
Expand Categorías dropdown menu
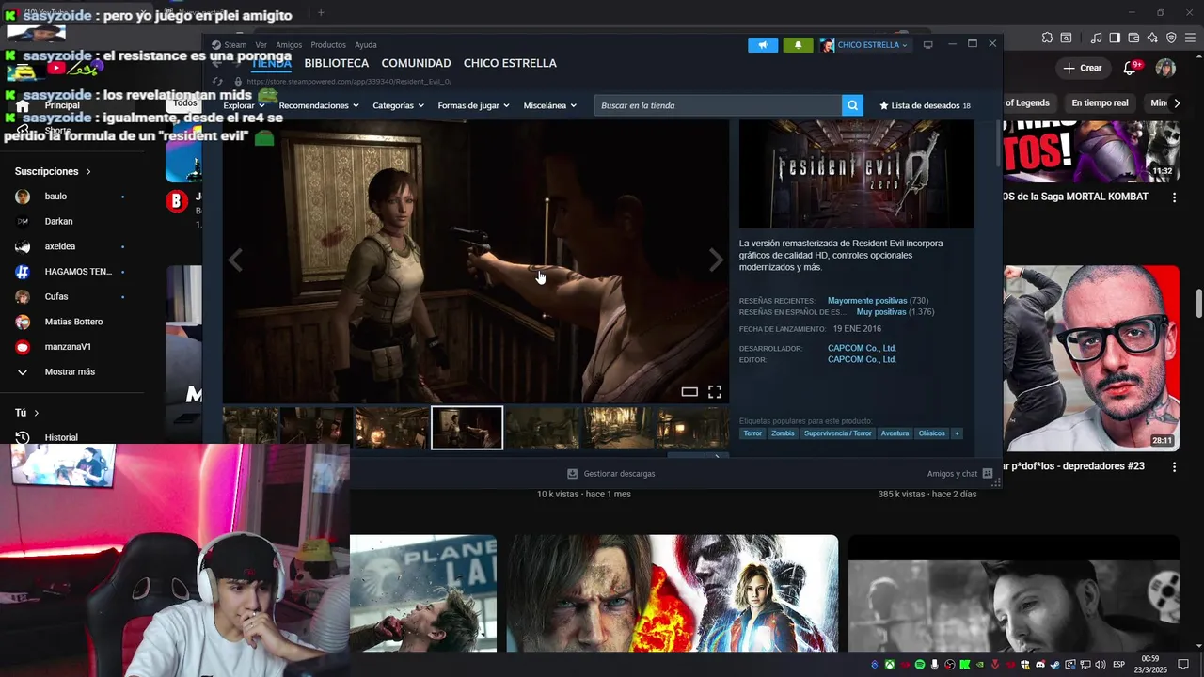pos(398,105)
